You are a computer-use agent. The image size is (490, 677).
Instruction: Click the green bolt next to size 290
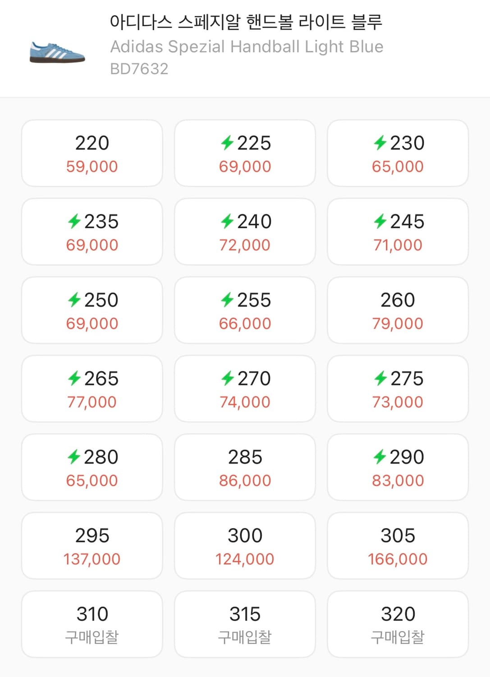[x=380, y=457]
